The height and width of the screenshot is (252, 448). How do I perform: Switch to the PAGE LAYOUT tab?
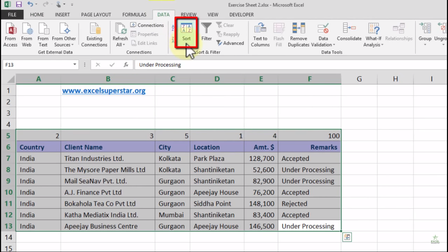[x=96, y=14]
